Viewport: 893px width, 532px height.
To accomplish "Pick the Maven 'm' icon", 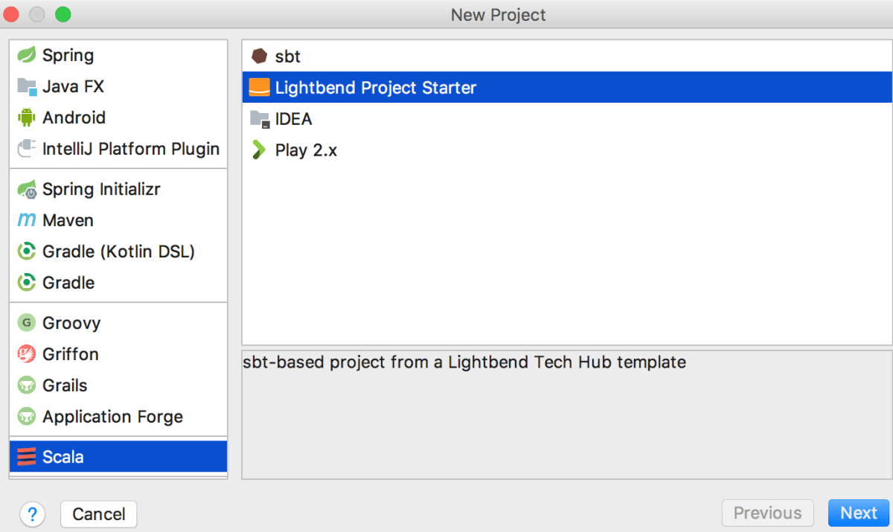I will tap(27, 220).
